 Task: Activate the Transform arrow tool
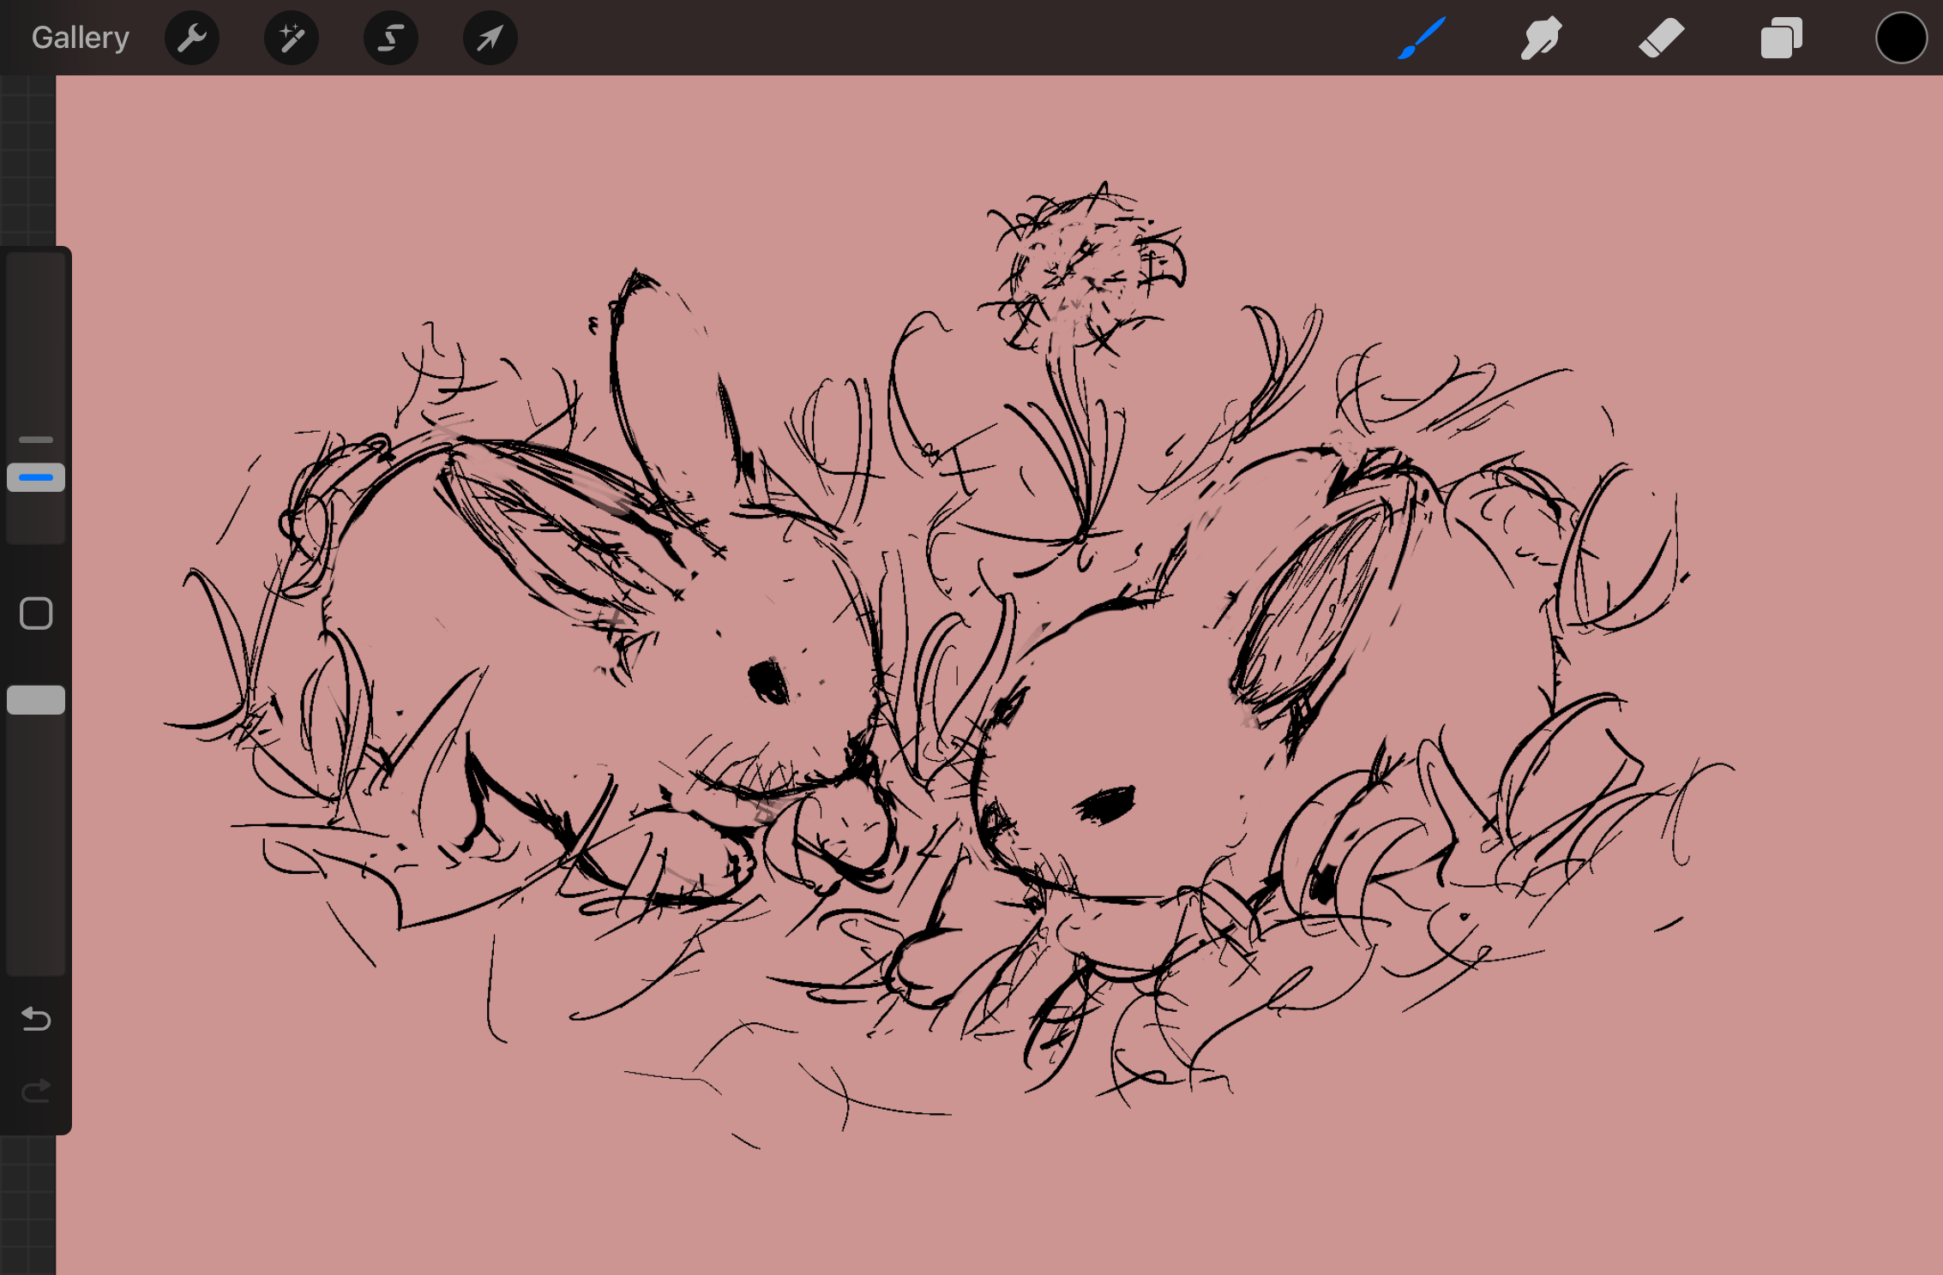tap(490, 38)
